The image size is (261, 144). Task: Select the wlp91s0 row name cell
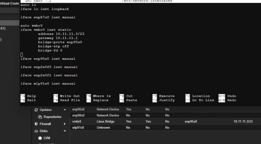pos(78,128)
